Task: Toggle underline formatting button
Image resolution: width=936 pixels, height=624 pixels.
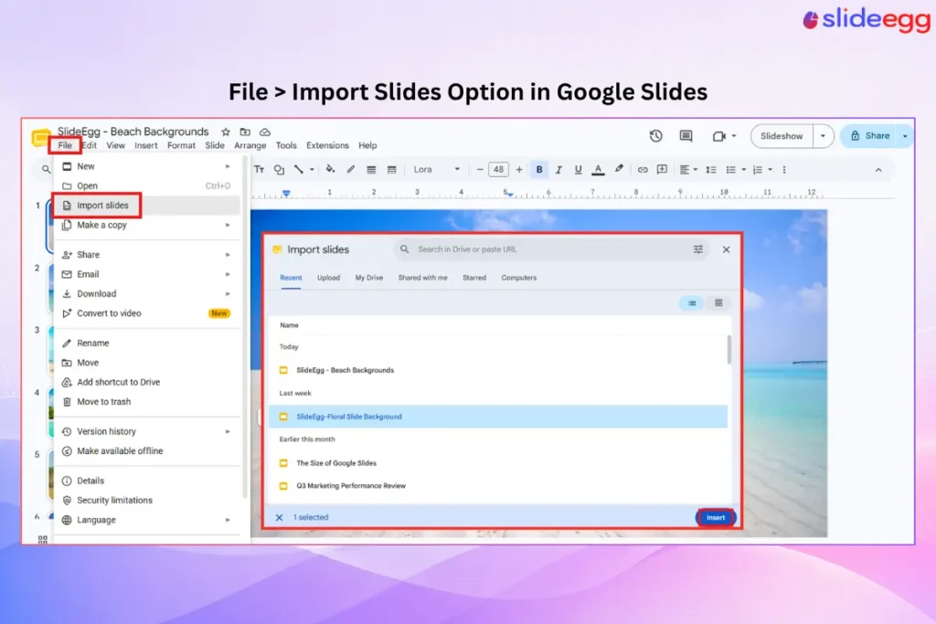Action: coord(578,169)
